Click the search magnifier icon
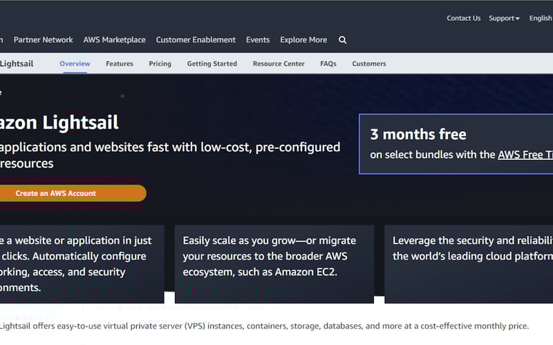This screenshot has height=345, width=553. click(342, 40)
